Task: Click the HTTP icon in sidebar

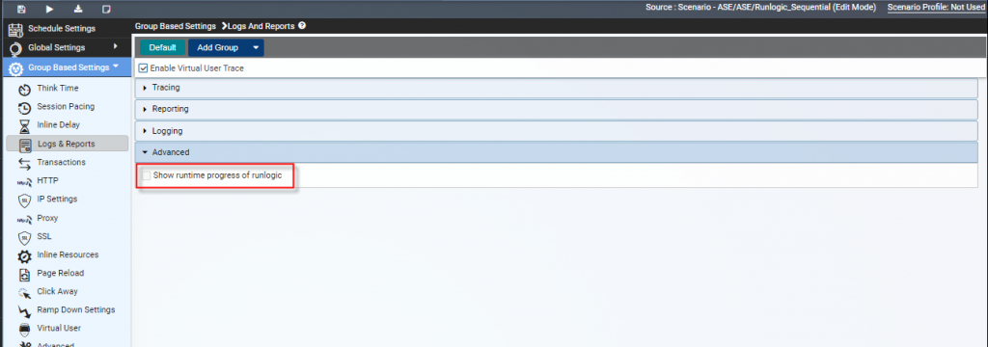Action: (25, 181)
